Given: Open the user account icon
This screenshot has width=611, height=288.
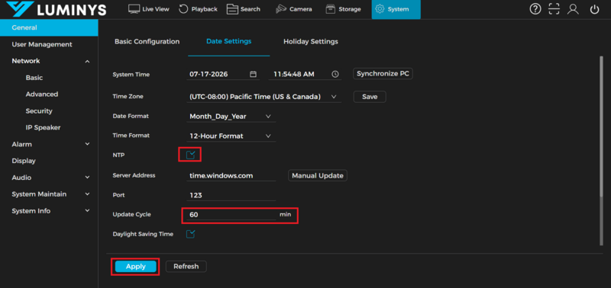Looking at the screenshot, I should pyautogui.click(x=573, y=9).
